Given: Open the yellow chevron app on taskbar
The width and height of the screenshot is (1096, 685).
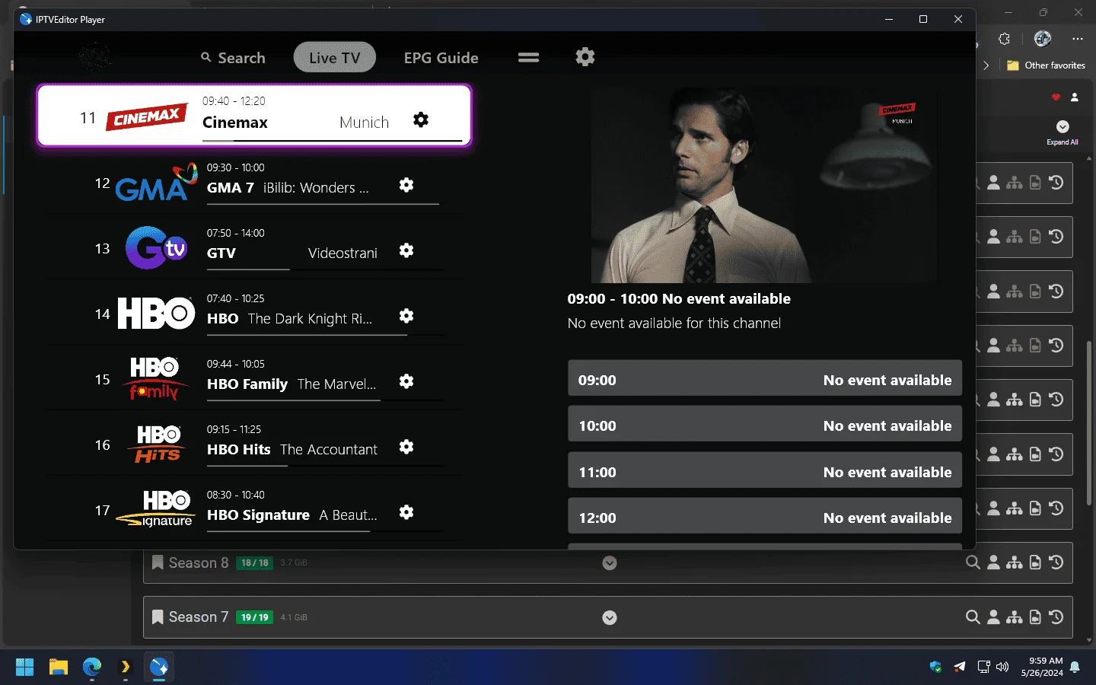Looking at the screenshot, I should tap(126, 667).
